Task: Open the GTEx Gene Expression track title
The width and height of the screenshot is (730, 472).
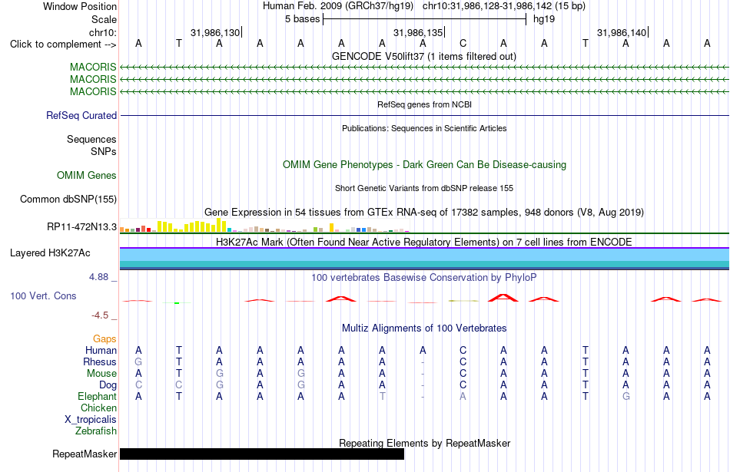Action: [x=424, y=212]
